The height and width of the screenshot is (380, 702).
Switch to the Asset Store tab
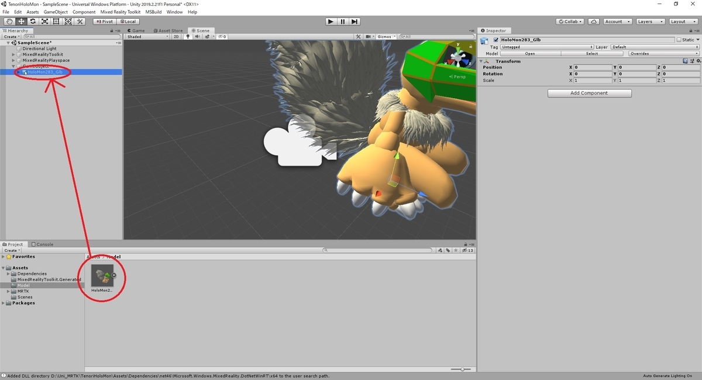tap(168, 30)
